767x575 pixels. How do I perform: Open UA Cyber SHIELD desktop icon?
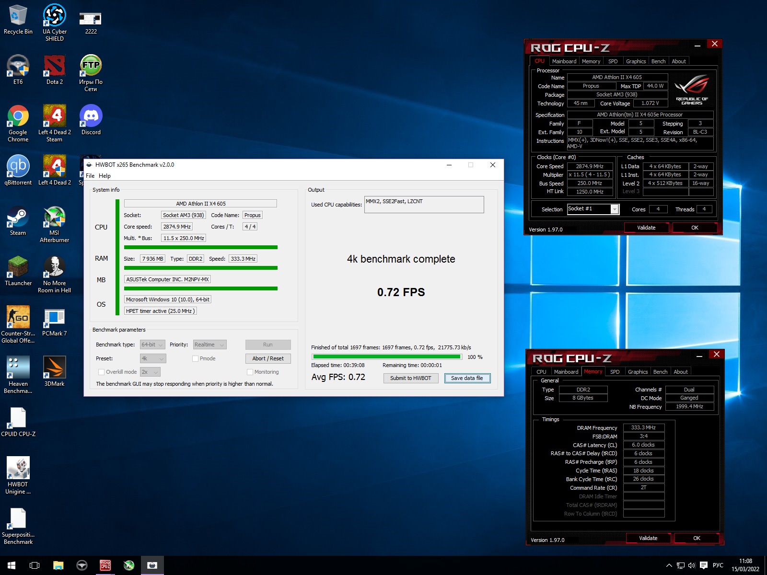[x=55, y=23]
